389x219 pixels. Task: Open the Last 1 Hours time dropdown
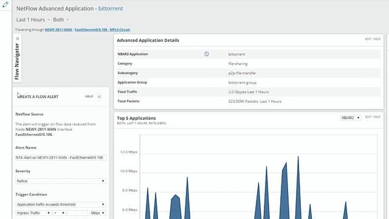click(x=33, y=19)
